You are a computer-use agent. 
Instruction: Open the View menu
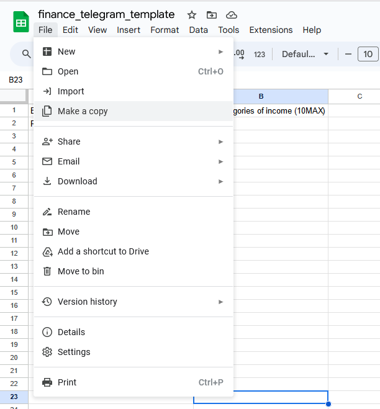click(97, 30)
